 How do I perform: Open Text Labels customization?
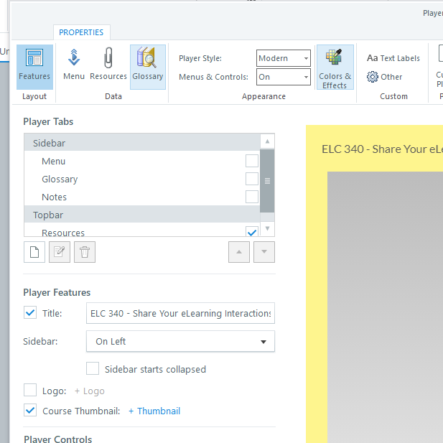393,58
